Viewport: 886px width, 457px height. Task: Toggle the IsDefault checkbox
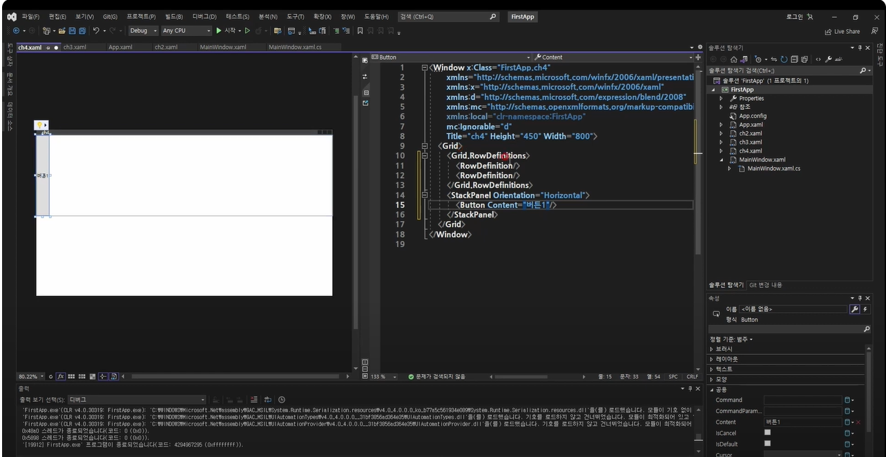pyautogui.click(x=767, y=444)
